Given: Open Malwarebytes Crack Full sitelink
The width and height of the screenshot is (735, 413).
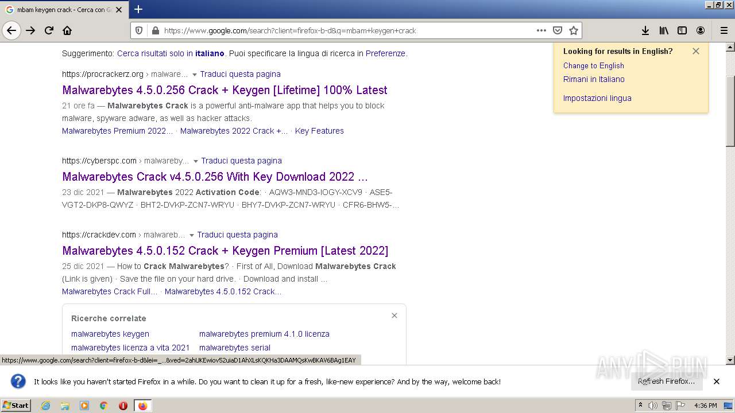Looking at the screenshot, I should (x=110, y=291).
